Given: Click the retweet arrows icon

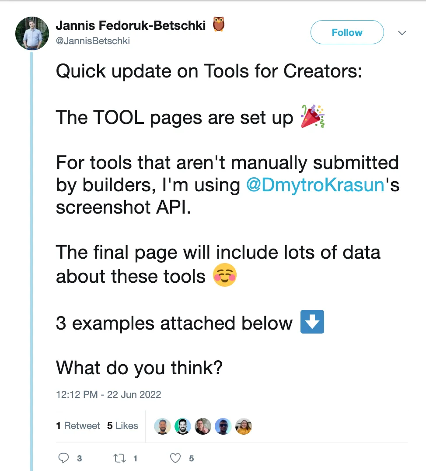Looking at the screenshot, I should click(119, 458).
